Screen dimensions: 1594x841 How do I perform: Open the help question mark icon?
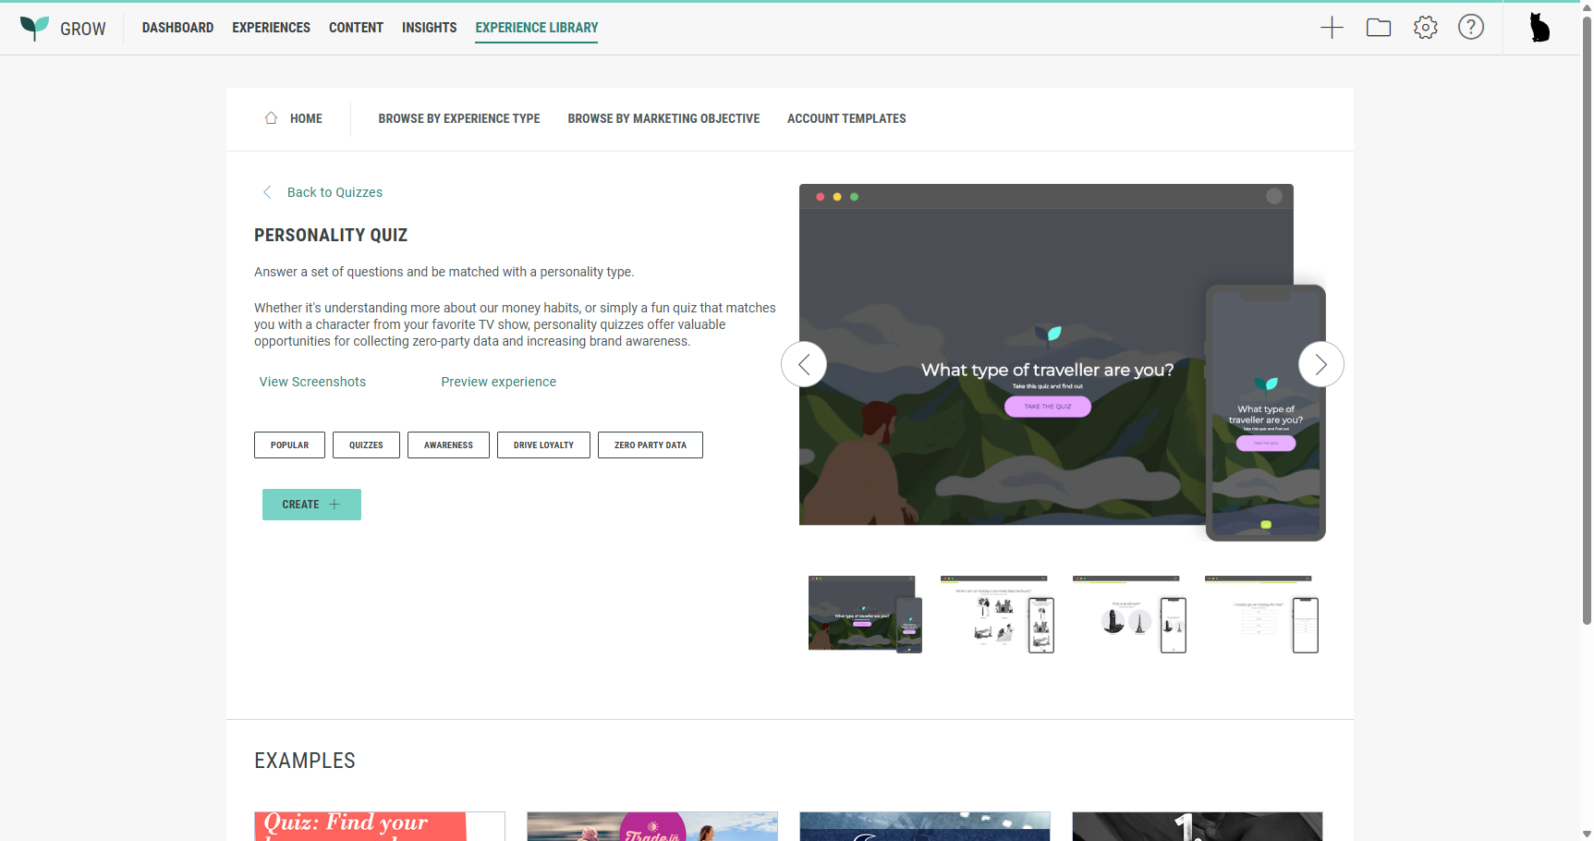tap(1471, 28)
